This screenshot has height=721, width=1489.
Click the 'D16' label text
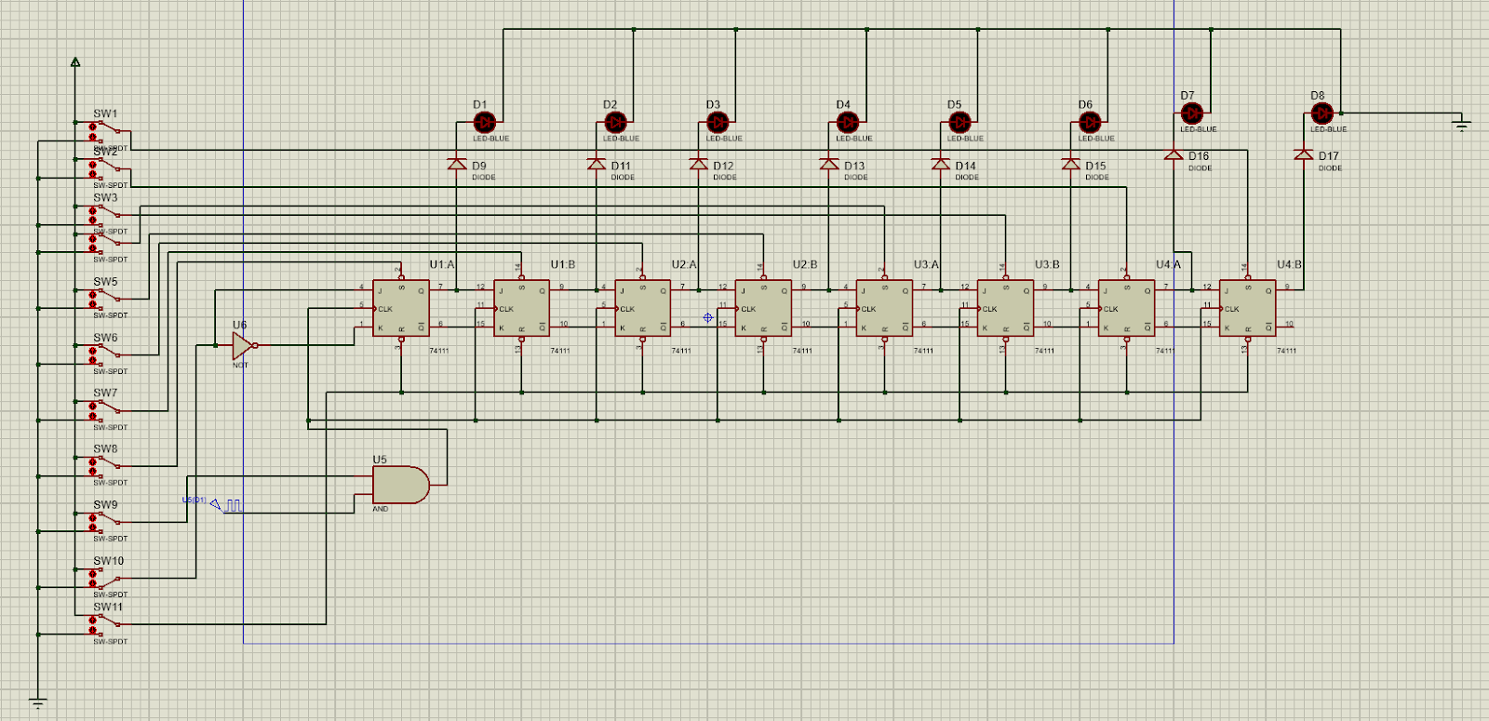[1199, 156]
